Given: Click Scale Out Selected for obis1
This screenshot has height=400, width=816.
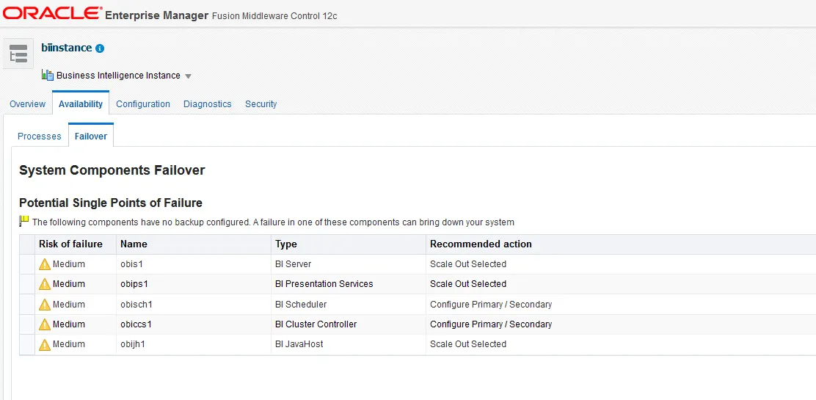Looking at the screenshot, I should coord(468,264).
